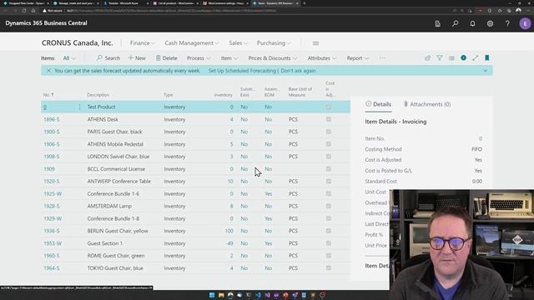Open the Report dropdown
Screen dimensions: 534x300
pos(358,58)
